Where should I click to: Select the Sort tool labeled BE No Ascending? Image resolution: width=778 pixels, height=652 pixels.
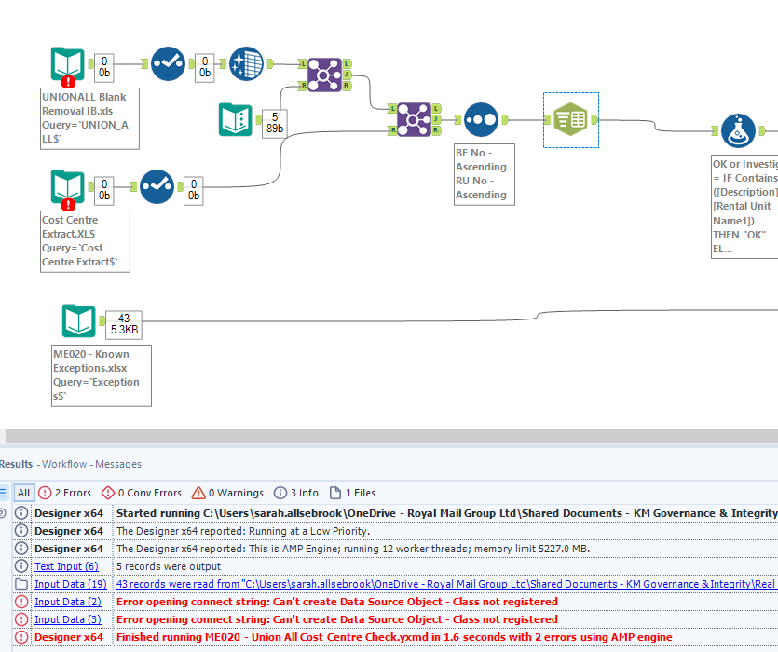pos(479,119)
